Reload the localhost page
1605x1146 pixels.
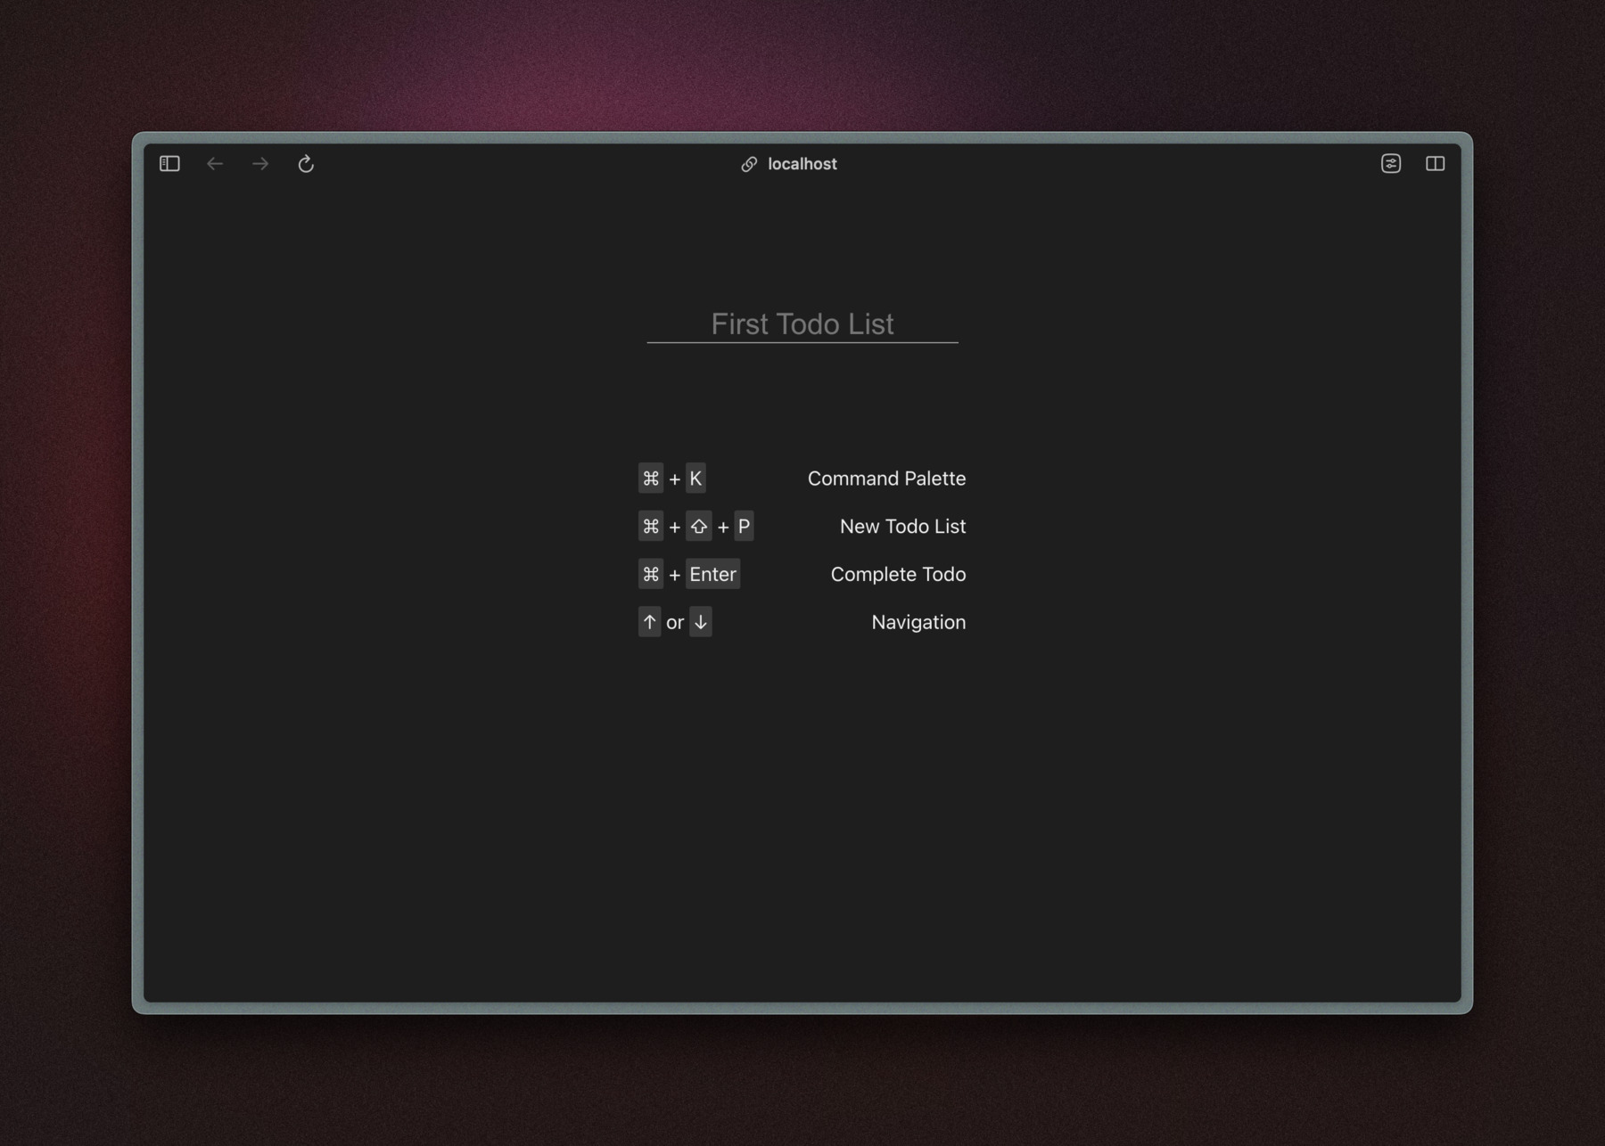(306, 164)
